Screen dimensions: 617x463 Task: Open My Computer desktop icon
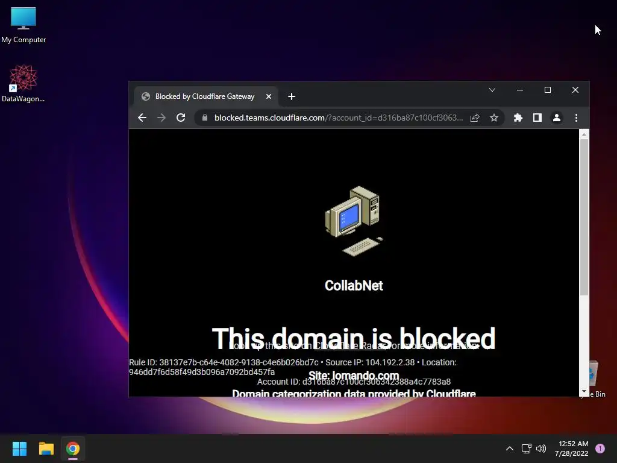tap(23, 25)
